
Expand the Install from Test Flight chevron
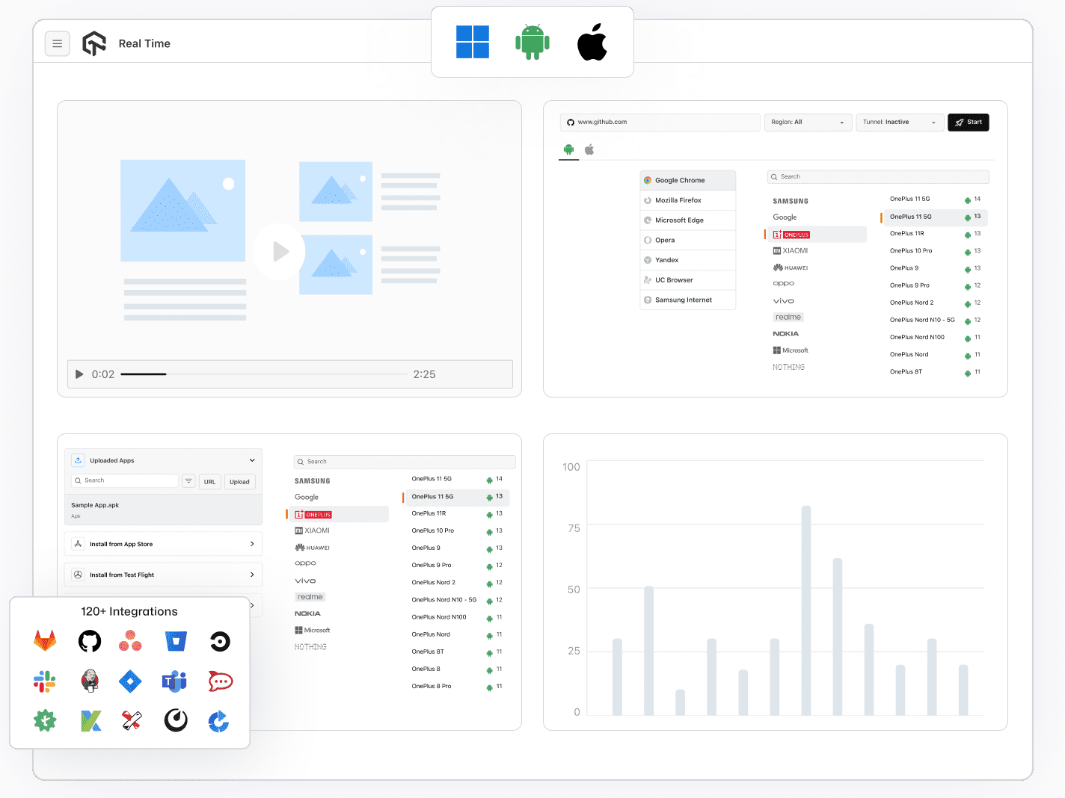(252, 575)
